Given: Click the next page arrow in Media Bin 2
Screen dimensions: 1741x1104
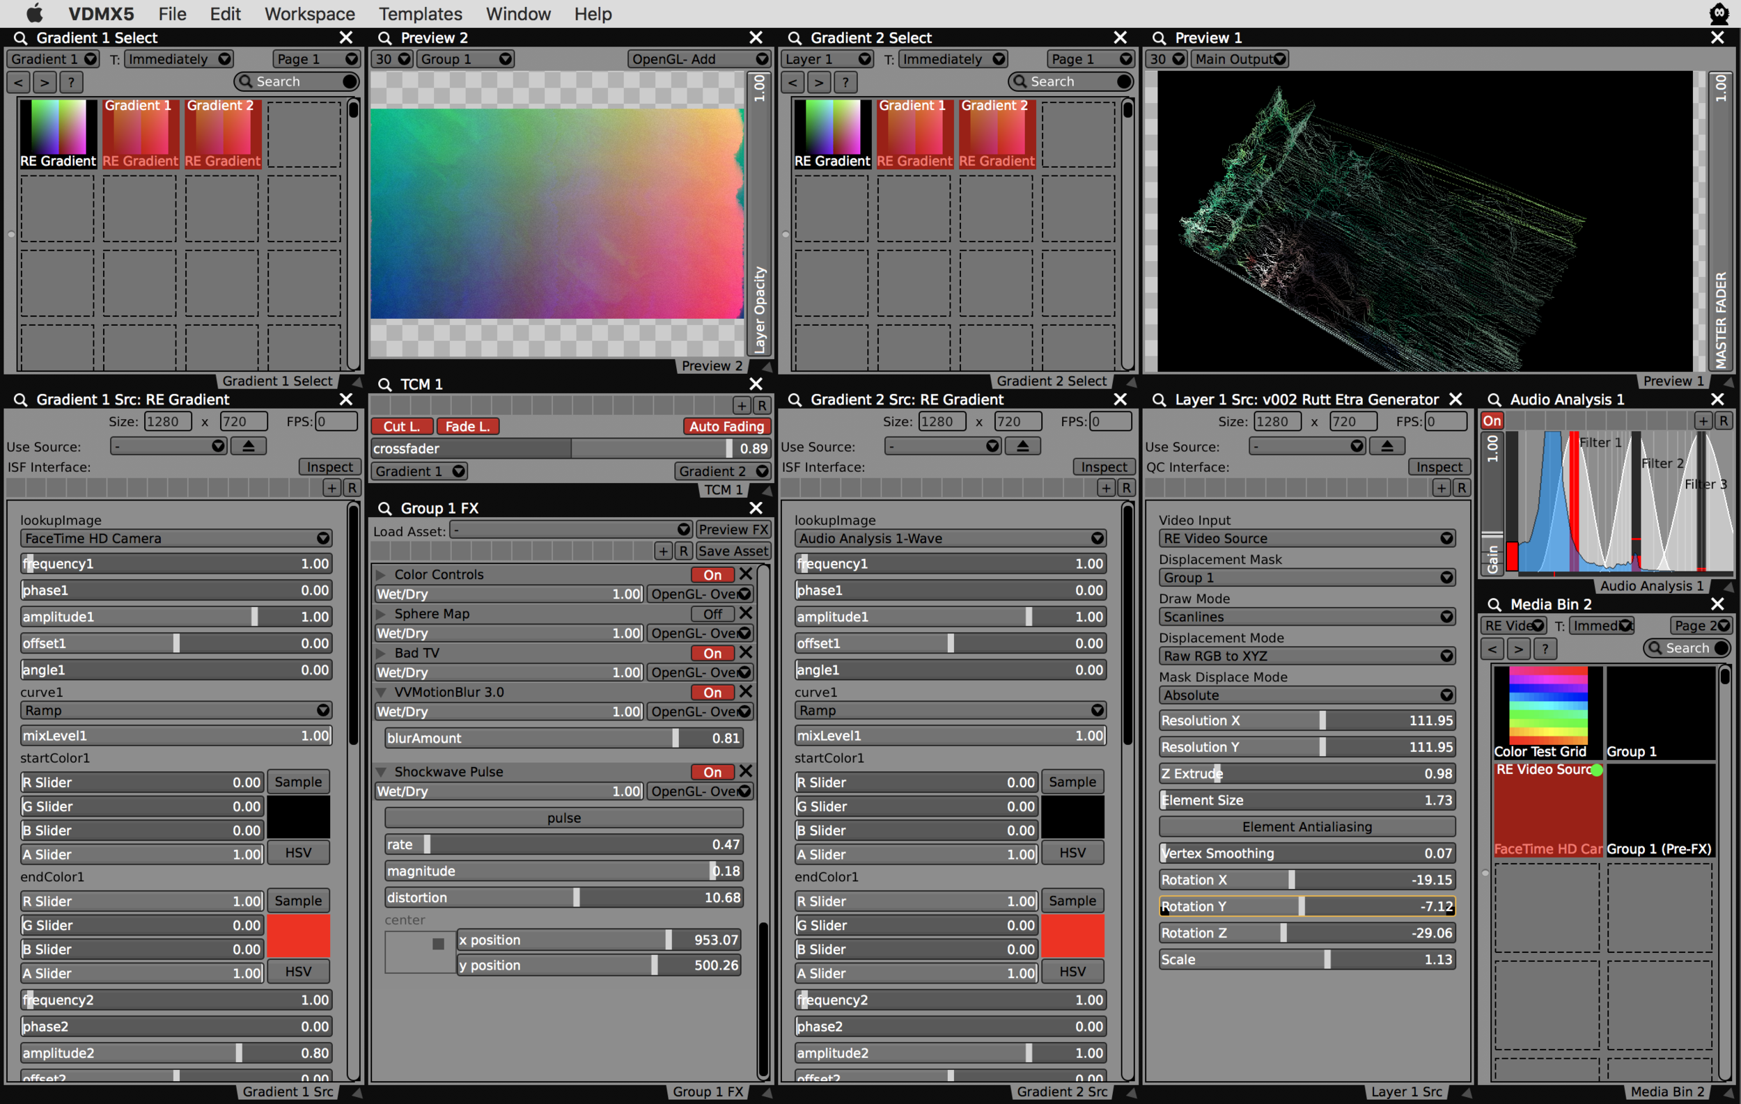Looking at the screenshot, I should [x=1518, y=648].
